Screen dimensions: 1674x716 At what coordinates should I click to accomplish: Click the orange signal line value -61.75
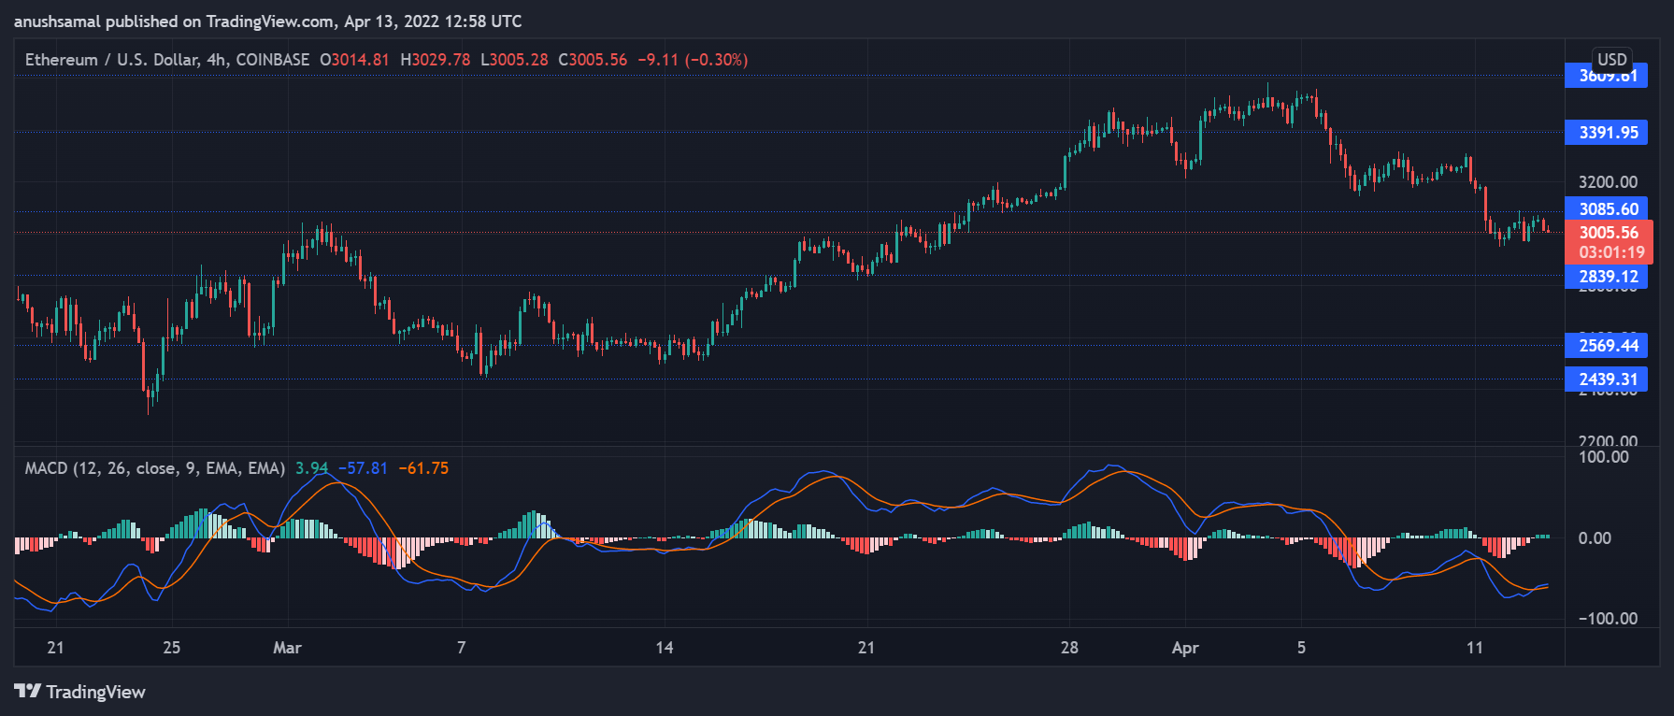point(423,468)
